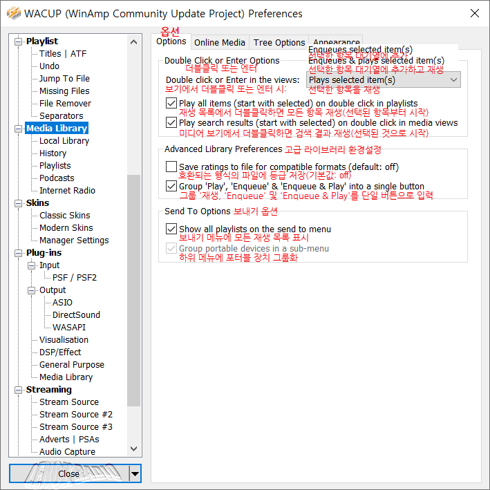Screen dimensions: 490x490
Task: Open the WASAPI output settings
Action: click(69, 327)
